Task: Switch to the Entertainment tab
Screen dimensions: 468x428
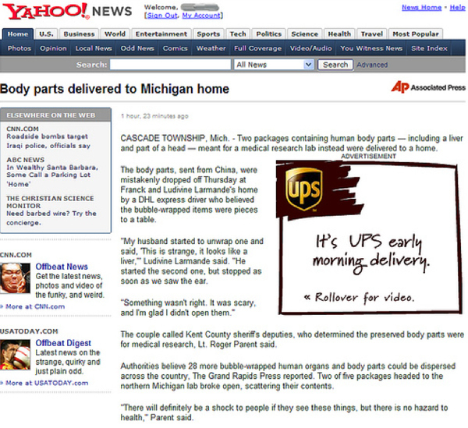Action: (161, 34)
